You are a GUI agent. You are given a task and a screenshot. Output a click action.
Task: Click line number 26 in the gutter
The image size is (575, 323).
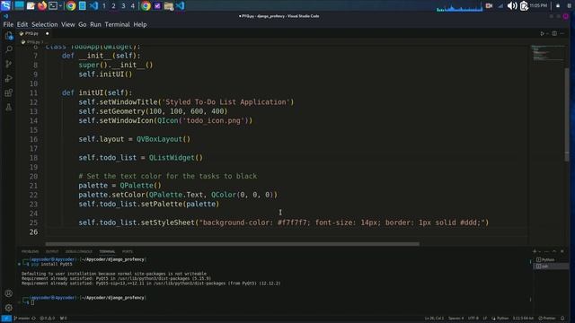click(x=33, y=231)
